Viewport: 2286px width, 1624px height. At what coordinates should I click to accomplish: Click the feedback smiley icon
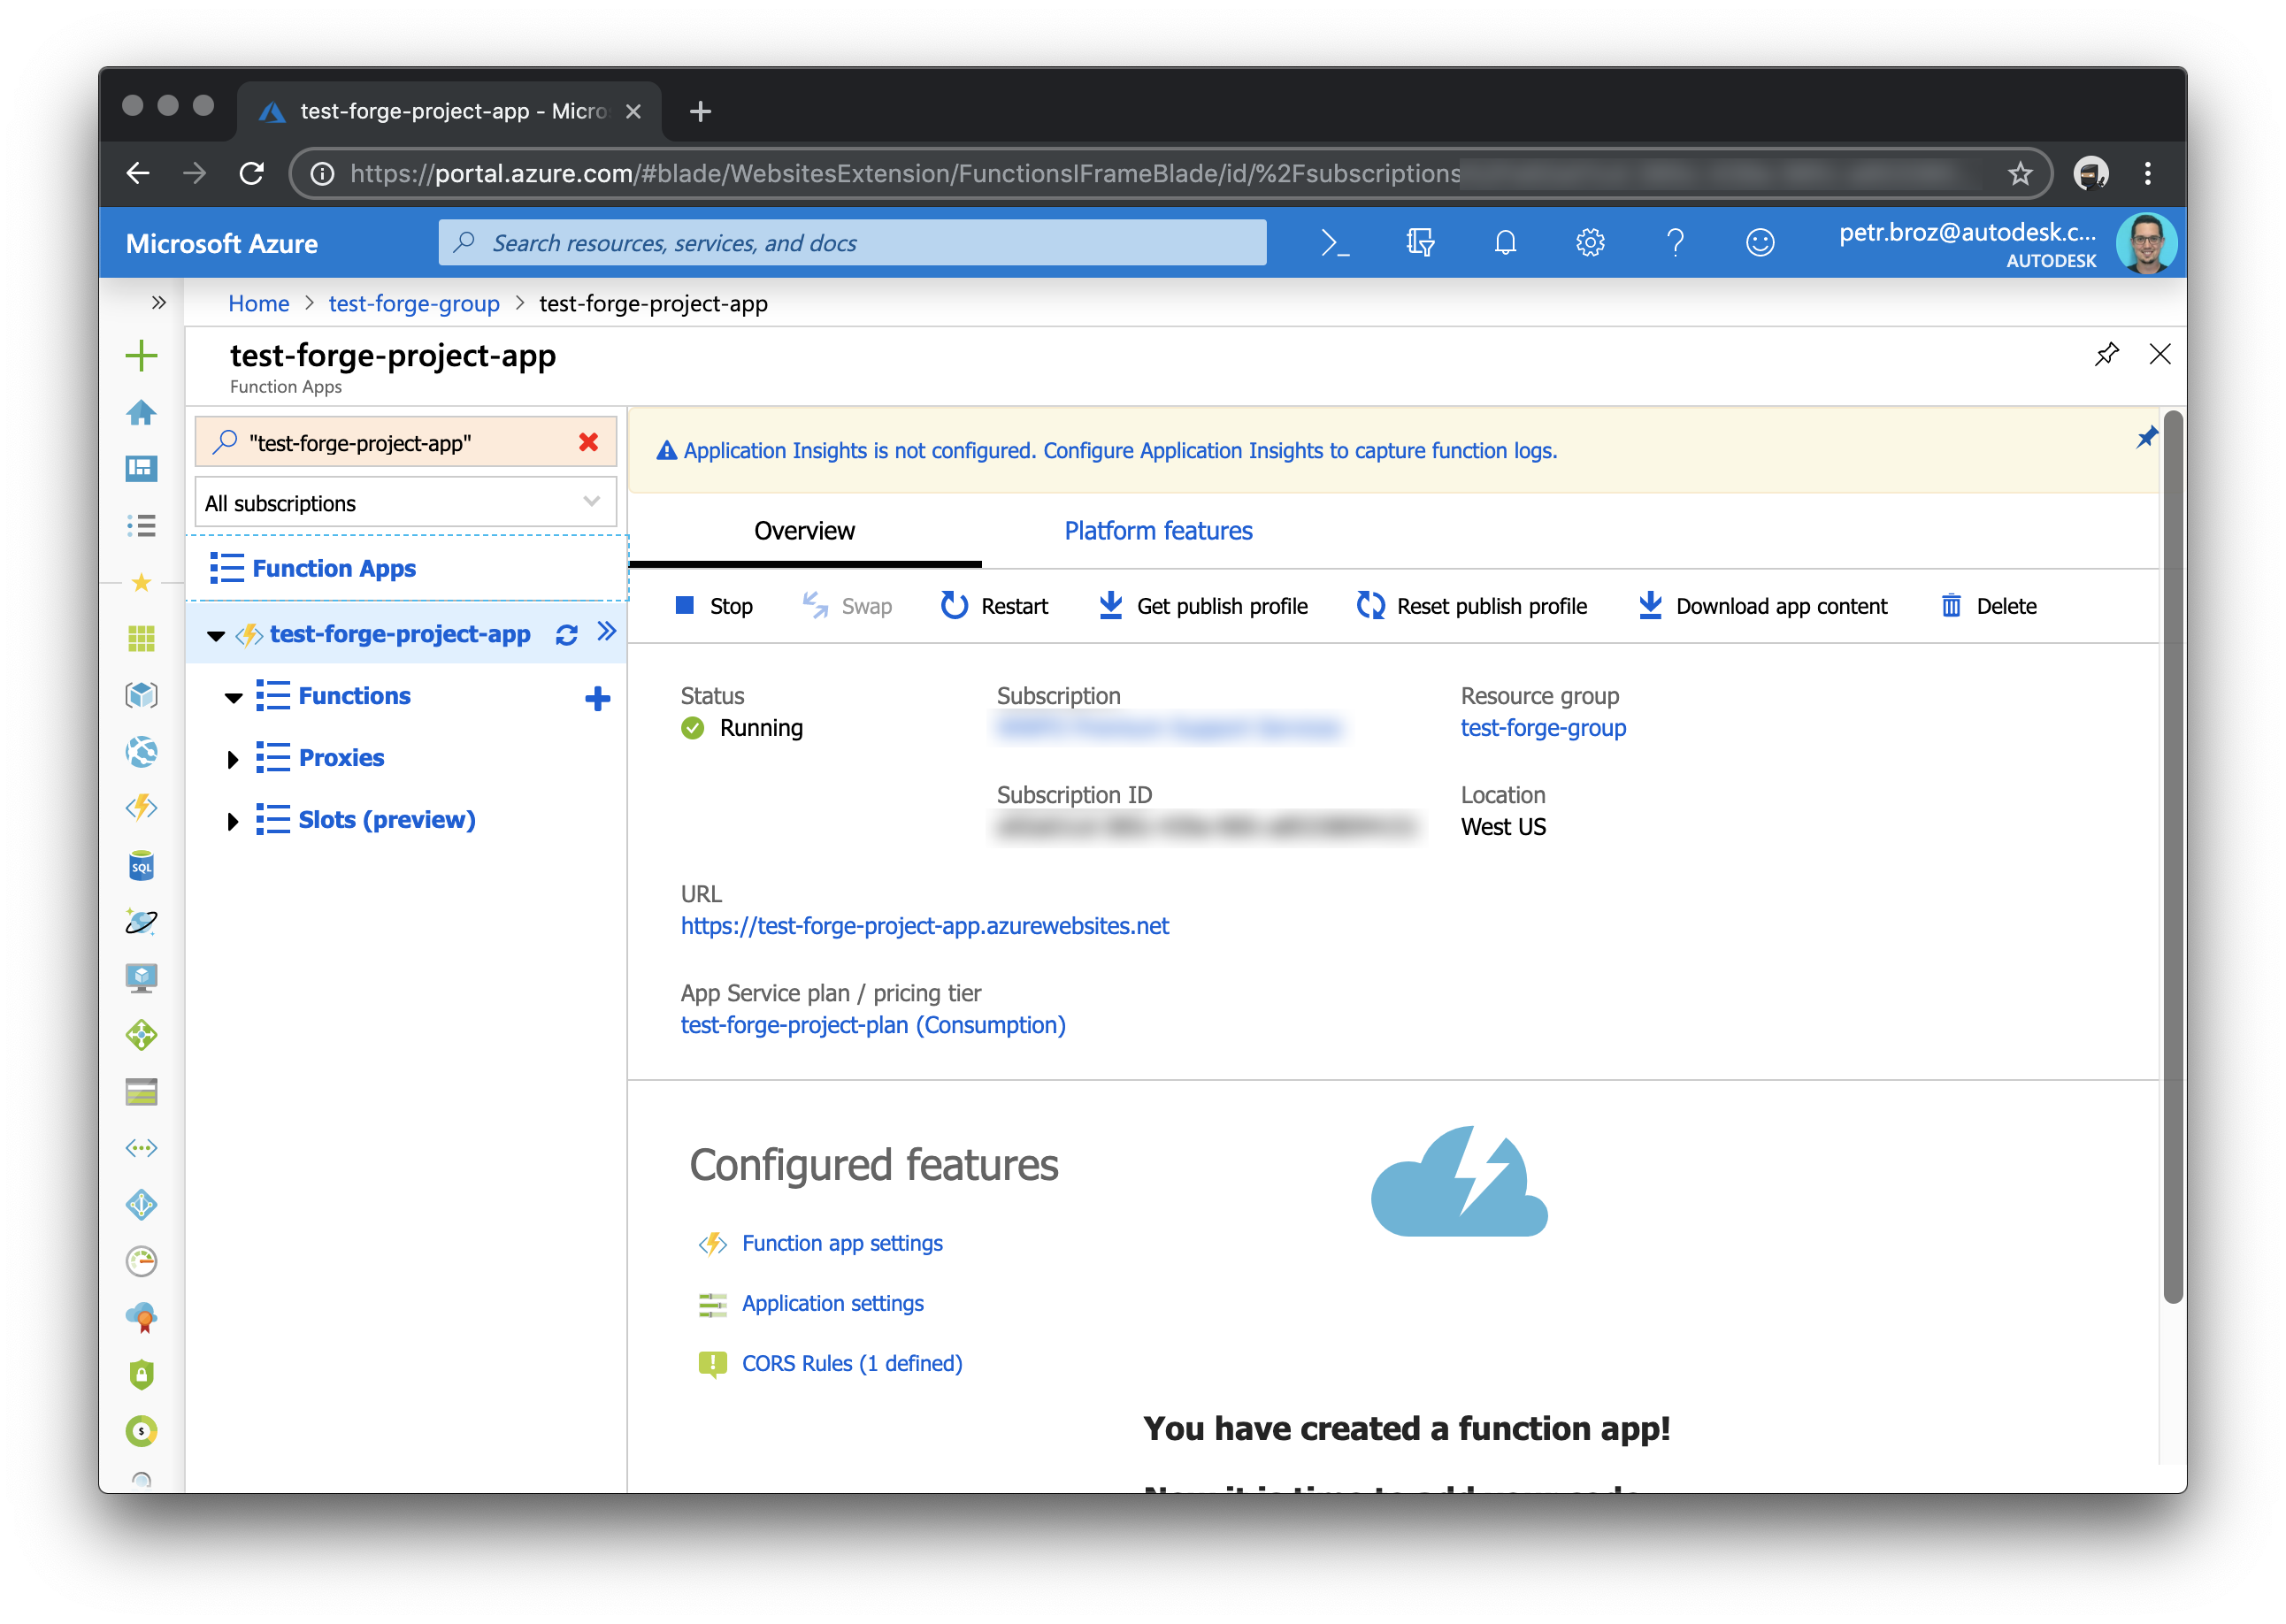pyautogui.click(x=1760, y=243)
